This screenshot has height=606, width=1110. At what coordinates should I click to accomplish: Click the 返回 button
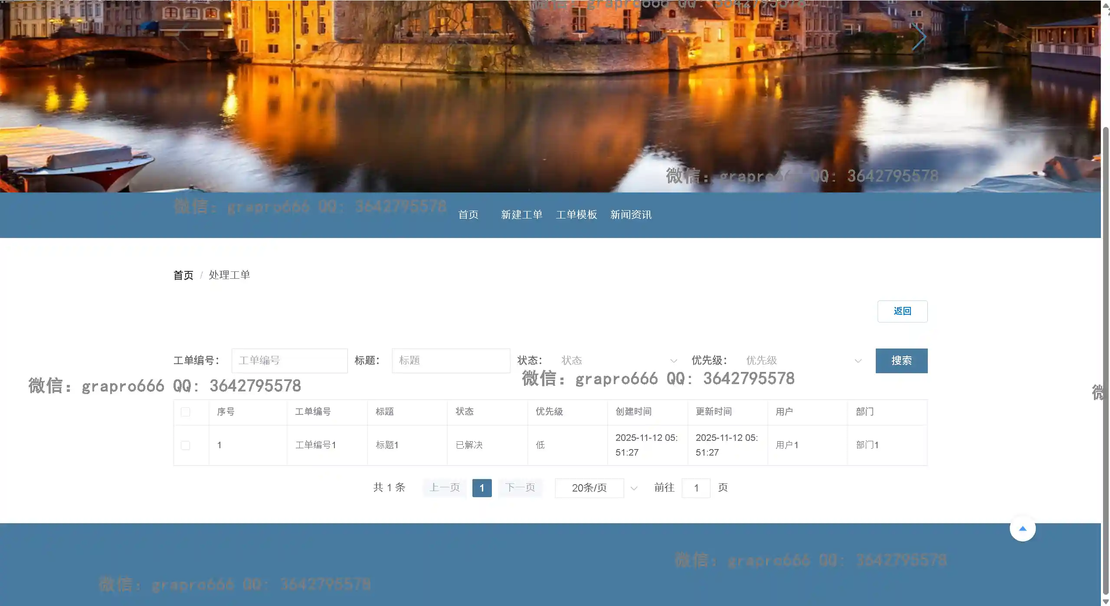click(902, 311)
